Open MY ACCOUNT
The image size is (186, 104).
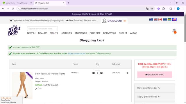point(114,21)
